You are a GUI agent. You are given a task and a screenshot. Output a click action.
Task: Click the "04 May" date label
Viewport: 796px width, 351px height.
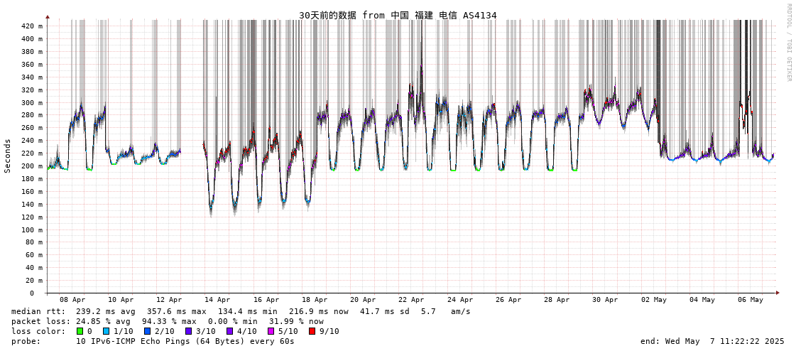tap(702, 300)
